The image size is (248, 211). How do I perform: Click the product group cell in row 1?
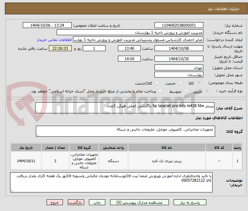84,161
